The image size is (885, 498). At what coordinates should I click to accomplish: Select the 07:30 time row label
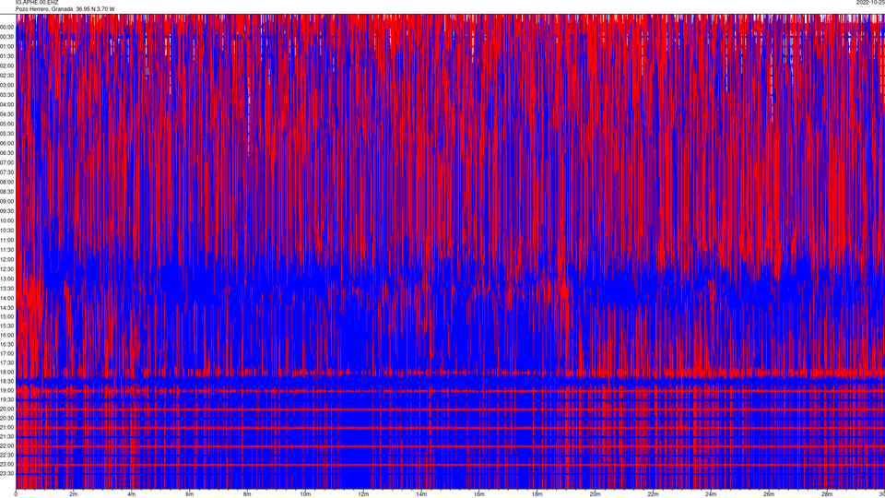[x=6, y=172]
